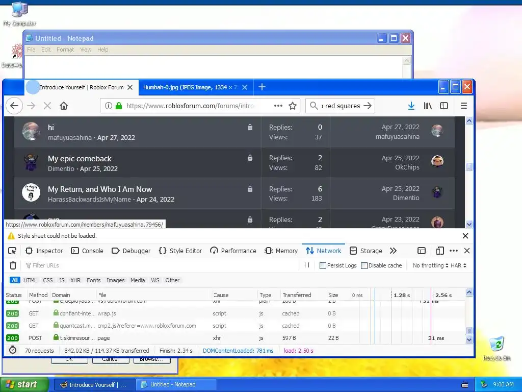This screenshot has height=392, width=522.
Task: Open a new browser tab with plus
Action: pyautogui.click(x=262, y=87)
